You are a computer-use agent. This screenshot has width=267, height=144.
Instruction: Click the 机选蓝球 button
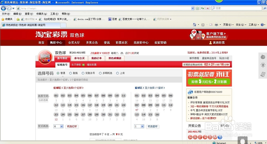(152, 126)
